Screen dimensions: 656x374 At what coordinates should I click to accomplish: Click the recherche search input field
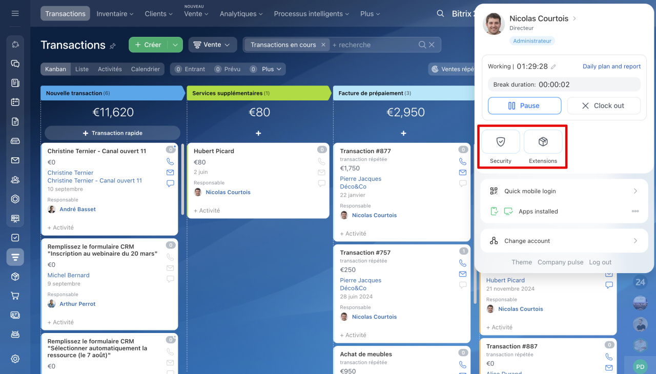pos(374,45)
